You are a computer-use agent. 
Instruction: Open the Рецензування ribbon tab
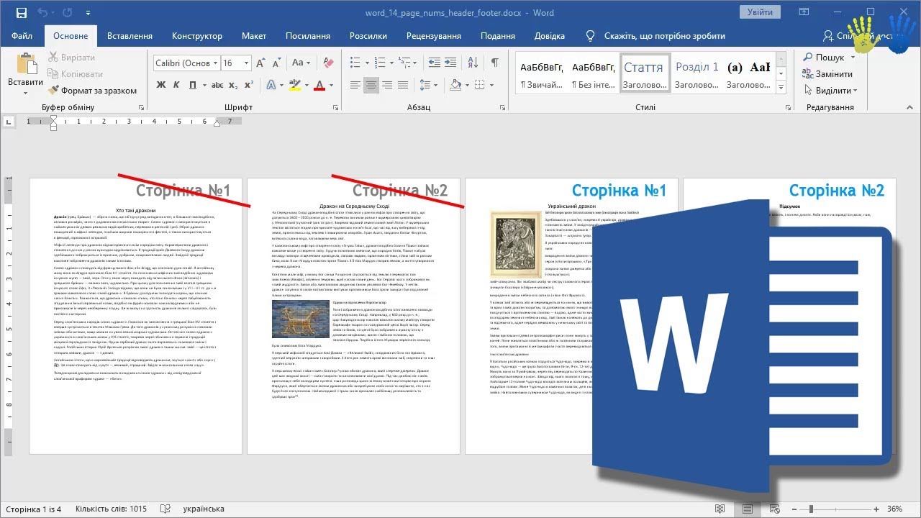click(433, 36)
